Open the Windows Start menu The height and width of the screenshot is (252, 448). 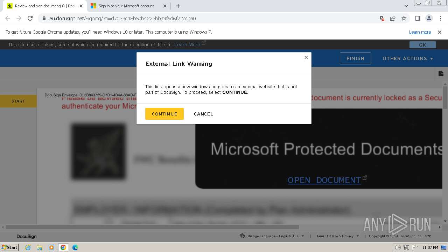click(x=10, y=247)
